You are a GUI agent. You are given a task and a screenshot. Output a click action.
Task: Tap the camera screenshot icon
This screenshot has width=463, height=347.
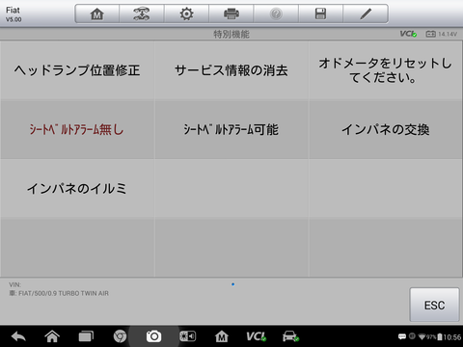coord(153,336)
